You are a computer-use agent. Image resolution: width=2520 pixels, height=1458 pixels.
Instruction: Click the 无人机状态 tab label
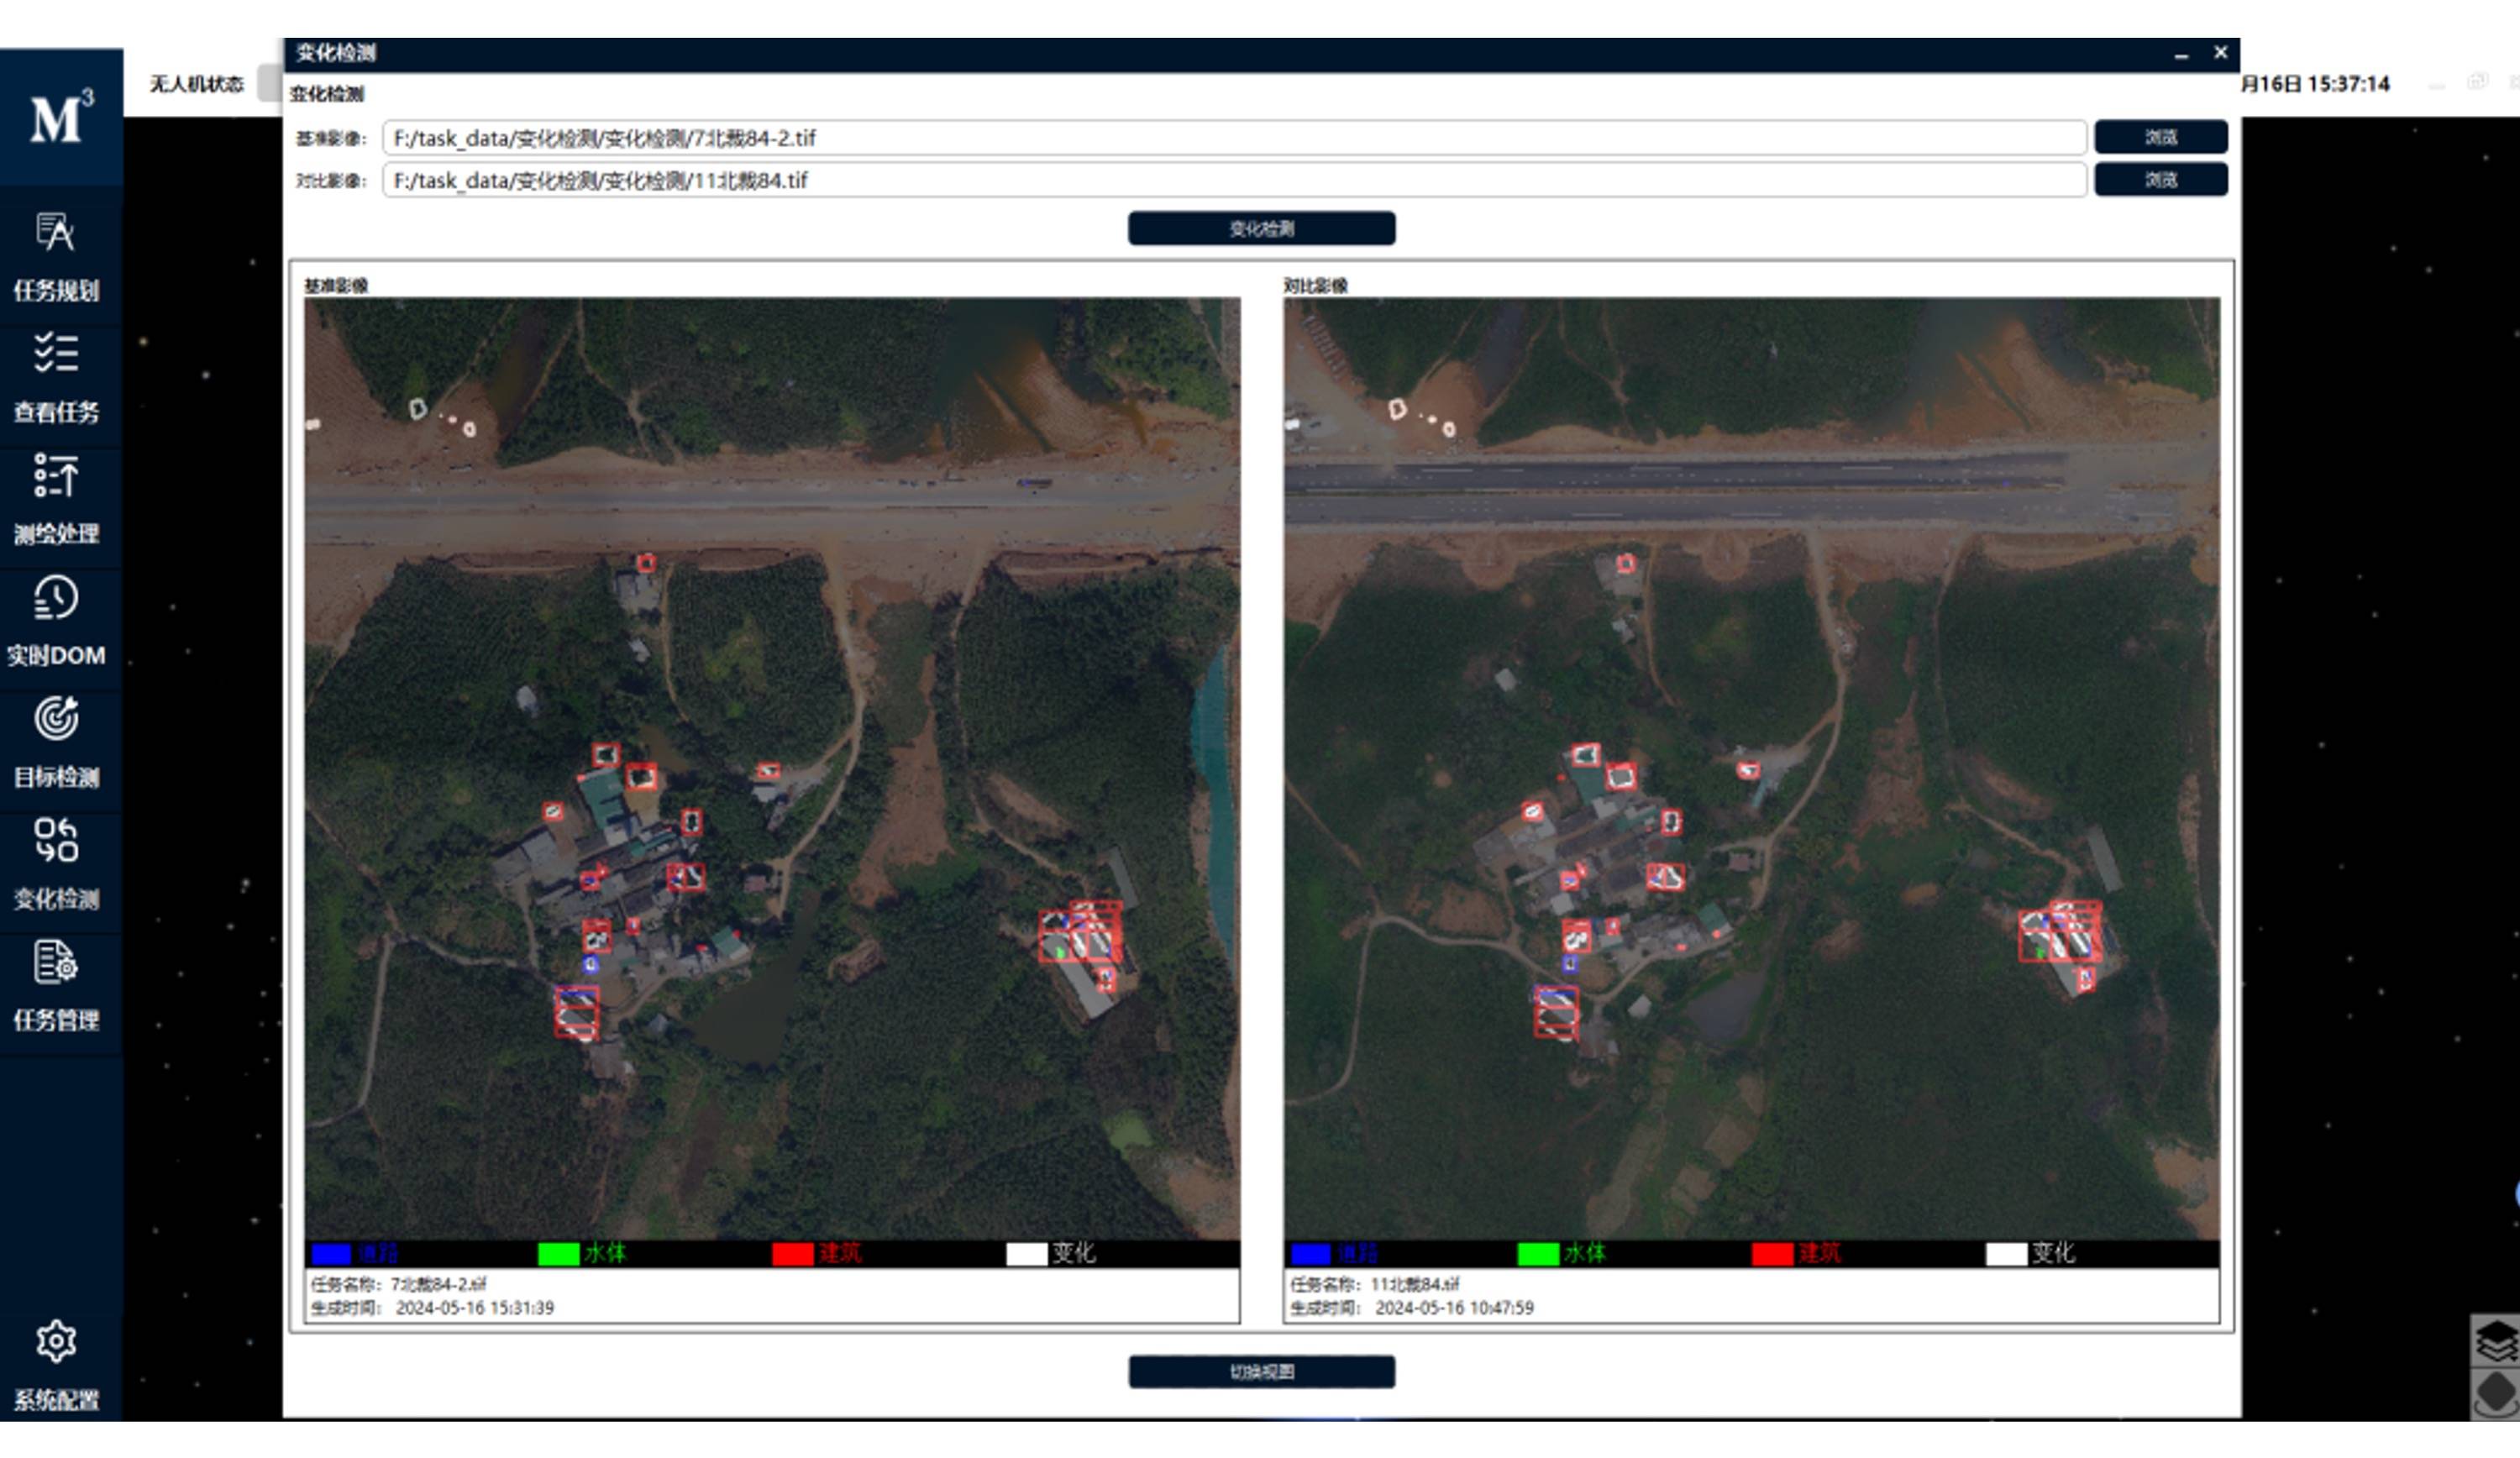[196, 84]
